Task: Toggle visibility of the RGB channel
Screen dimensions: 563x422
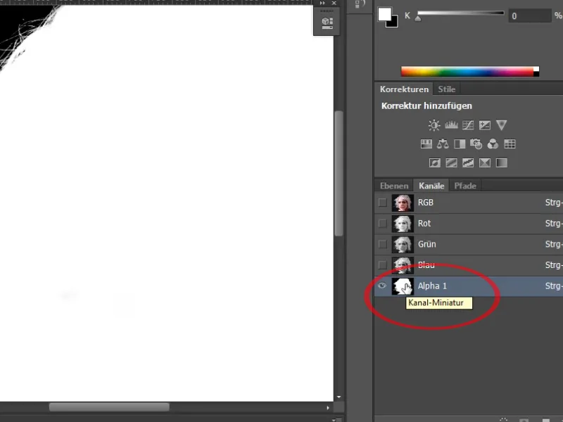Action: pyautogui.click(x=382, y=203)
